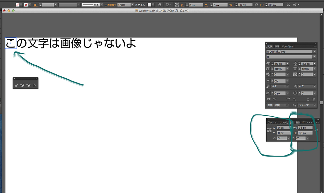Open the シャープ anti-aliasing dropdown

coord(314,105)
